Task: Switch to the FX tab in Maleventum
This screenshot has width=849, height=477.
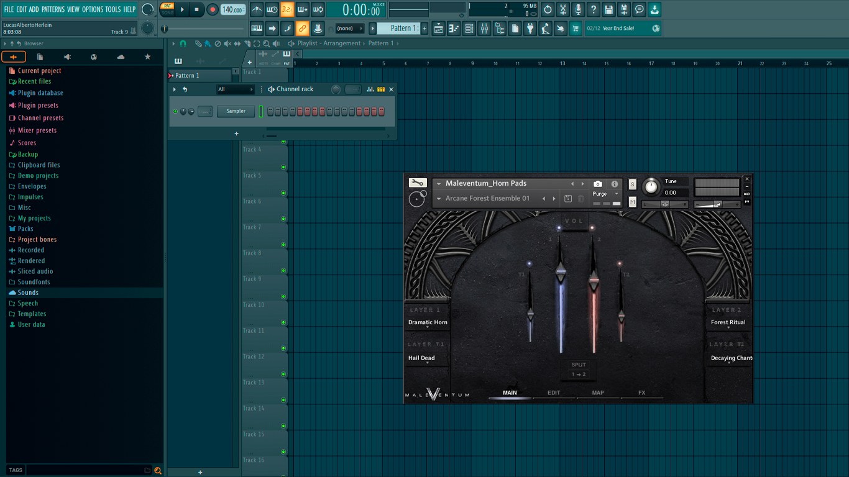Action: pos(641,393)
